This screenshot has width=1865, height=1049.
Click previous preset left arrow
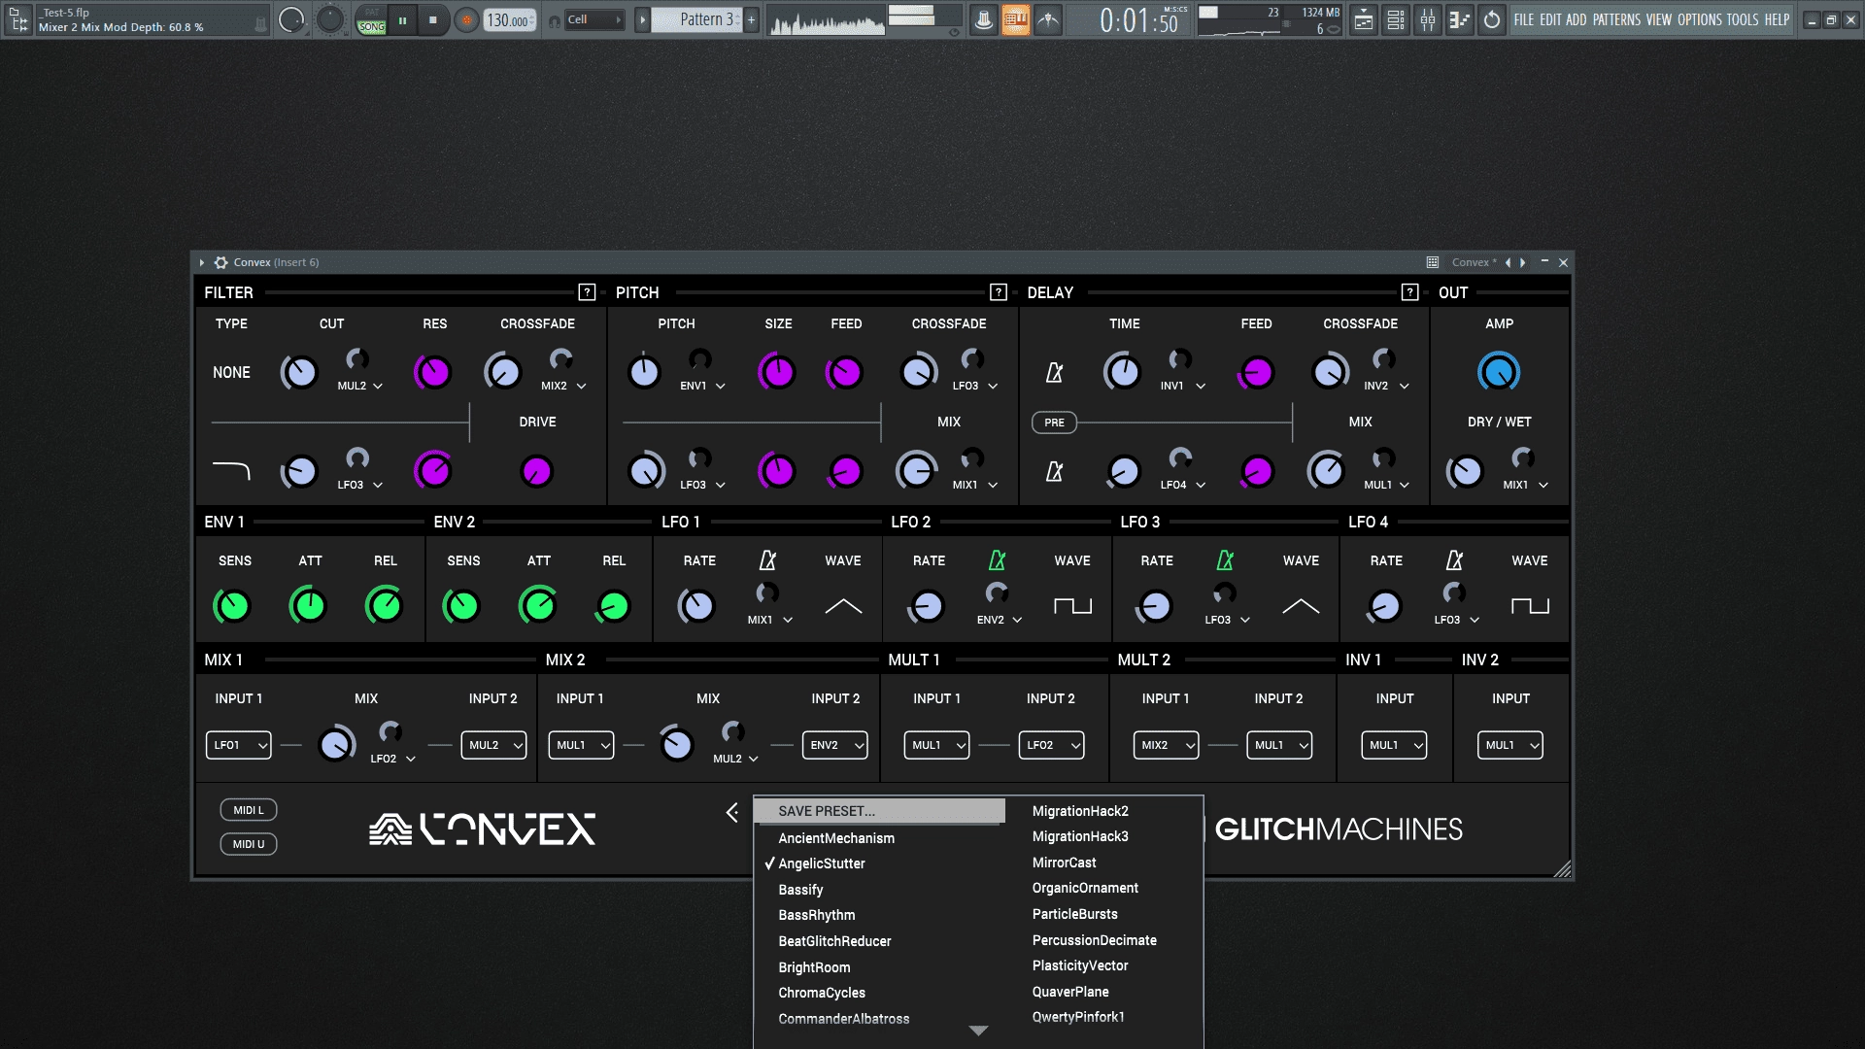732,812
